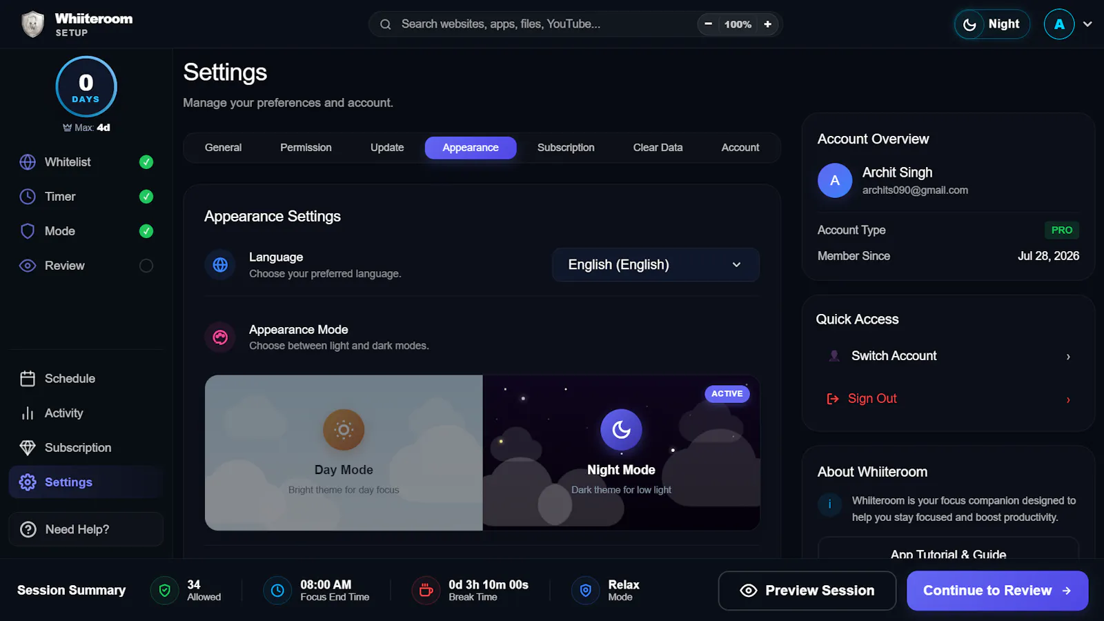Switch to the General tab
1104x621 pixels.
(223, 148)
